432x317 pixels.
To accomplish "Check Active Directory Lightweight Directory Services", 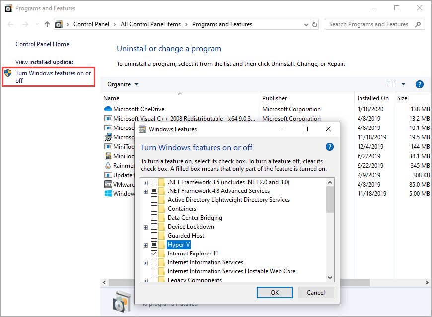I will tap(154, 200).
